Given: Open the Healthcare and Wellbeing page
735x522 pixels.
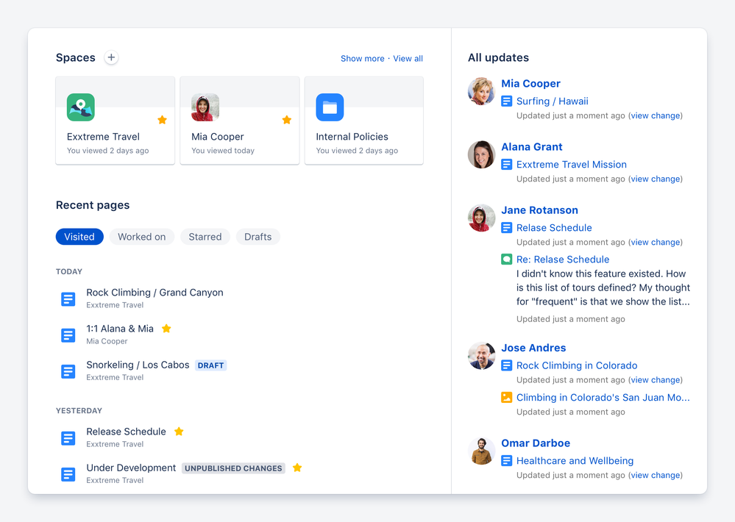Looking at the screenshot, I should (575, 461).
